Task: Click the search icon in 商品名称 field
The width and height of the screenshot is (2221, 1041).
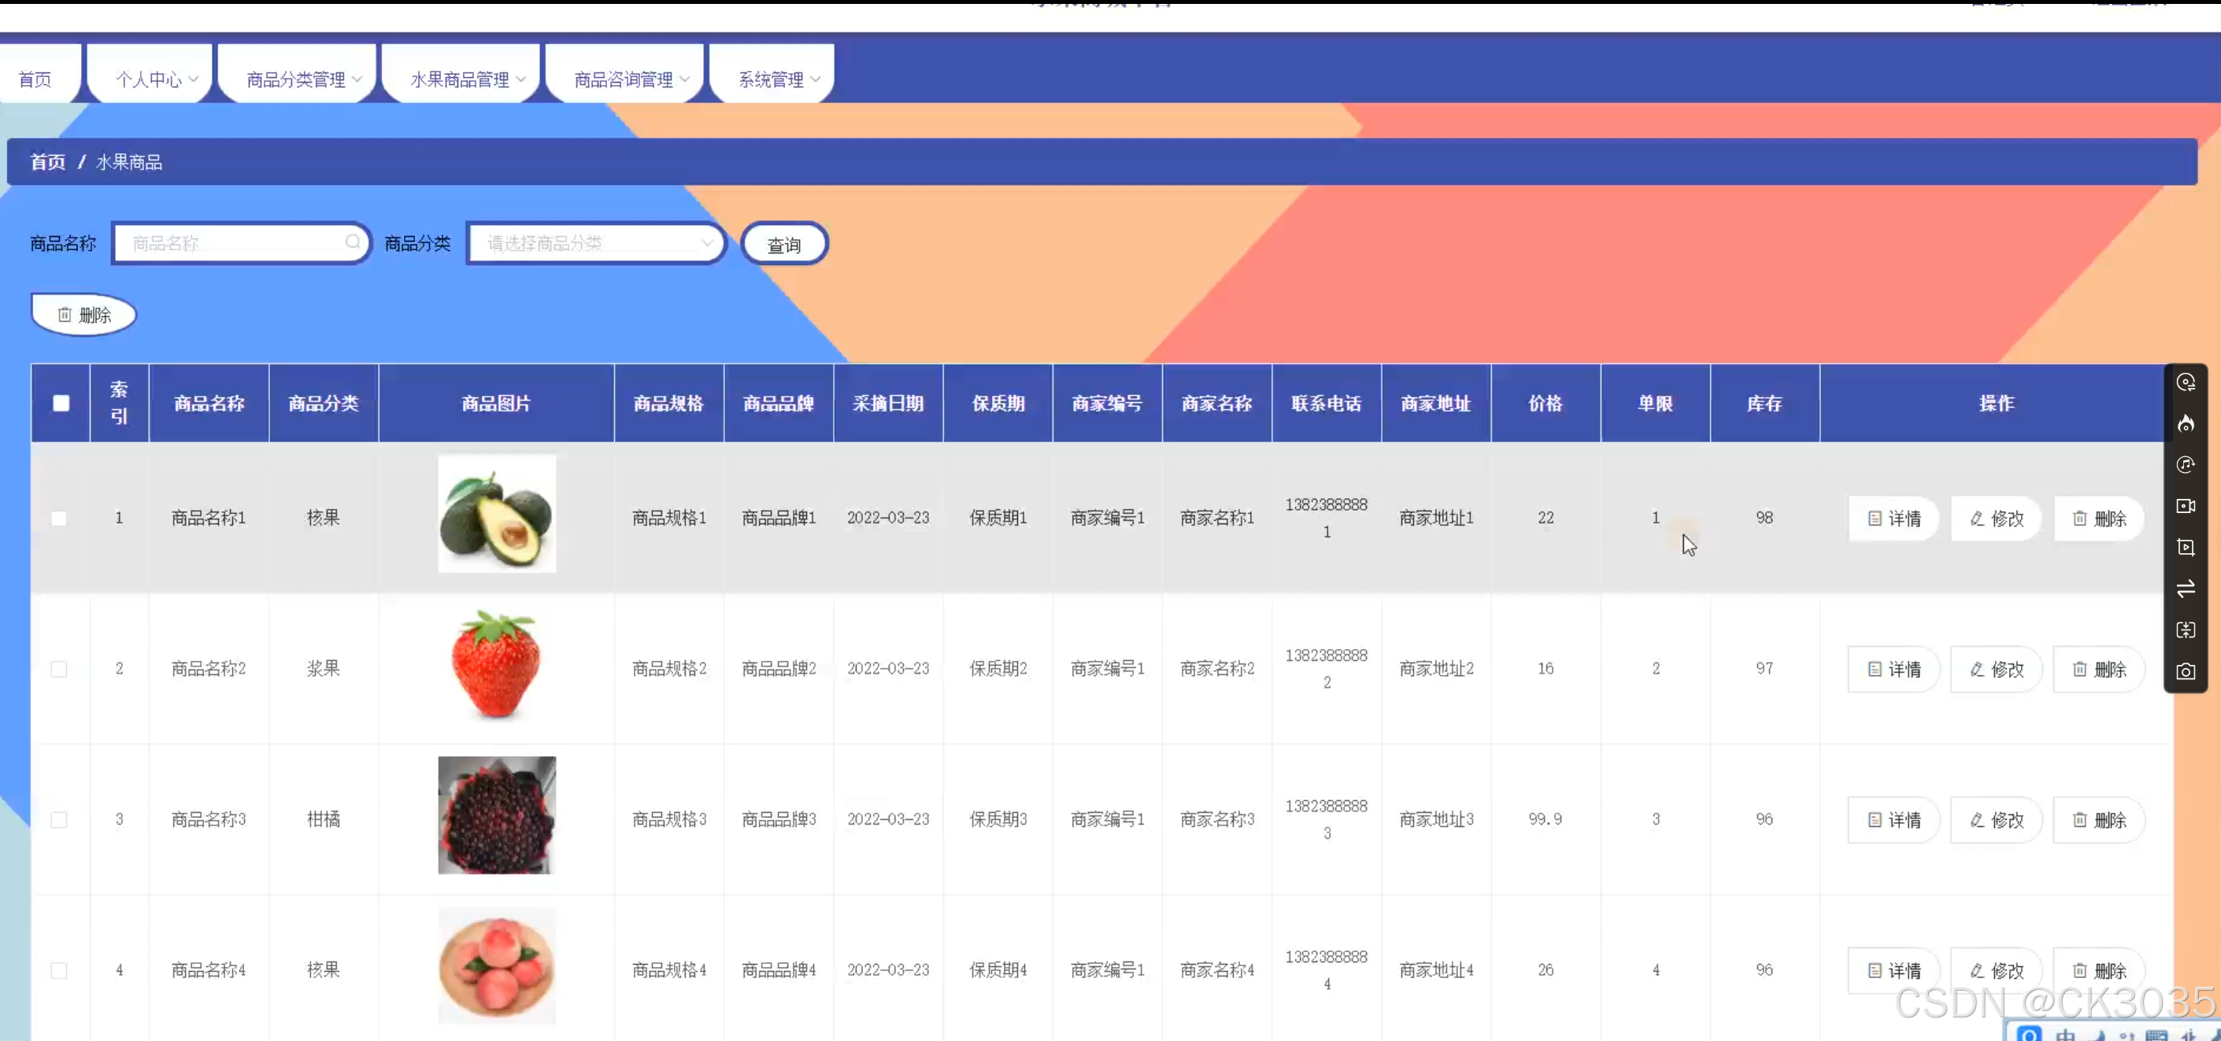Action: coord(353,242)
